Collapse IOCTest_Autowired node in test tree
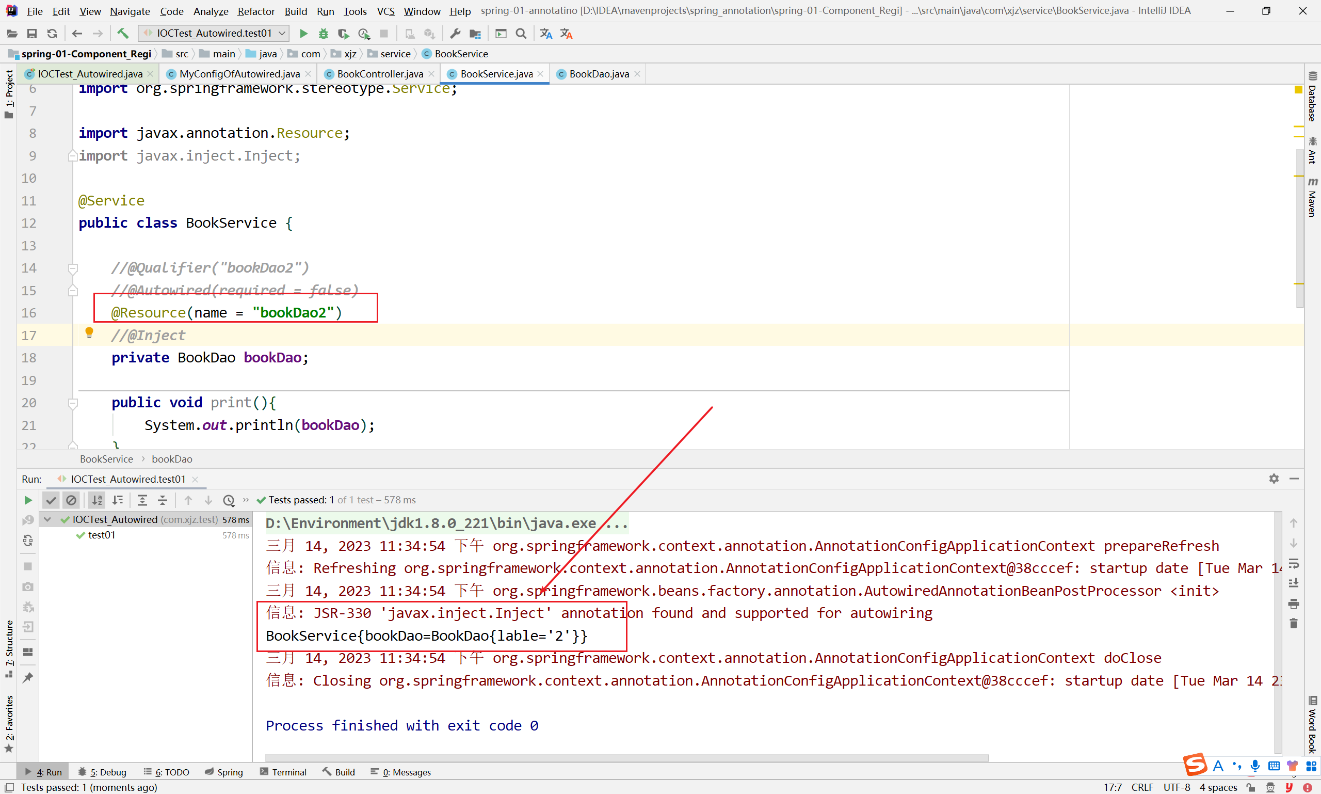 click(x=47, y=519)
